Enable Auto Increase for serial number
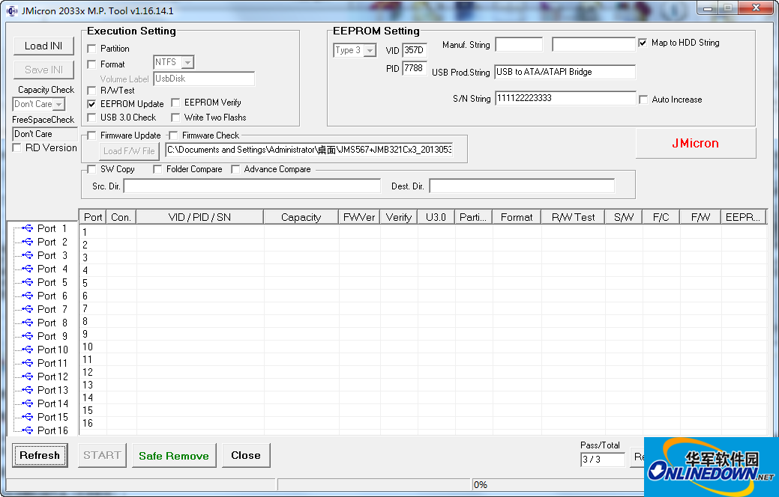Viewport: 779px width, 497px height. pyautogui.click(x=643, y=100)
